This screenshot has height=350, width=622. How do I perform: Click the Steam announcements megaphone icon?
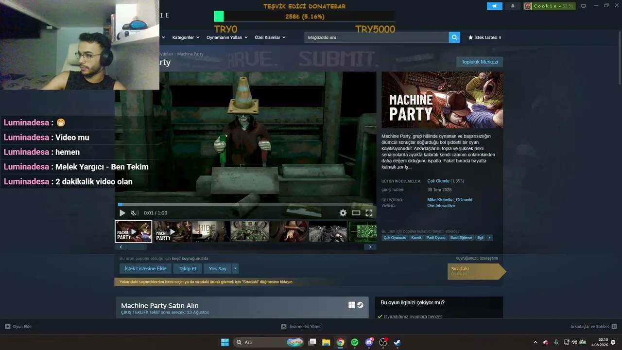pyautogui.click(x=495, y=6)
